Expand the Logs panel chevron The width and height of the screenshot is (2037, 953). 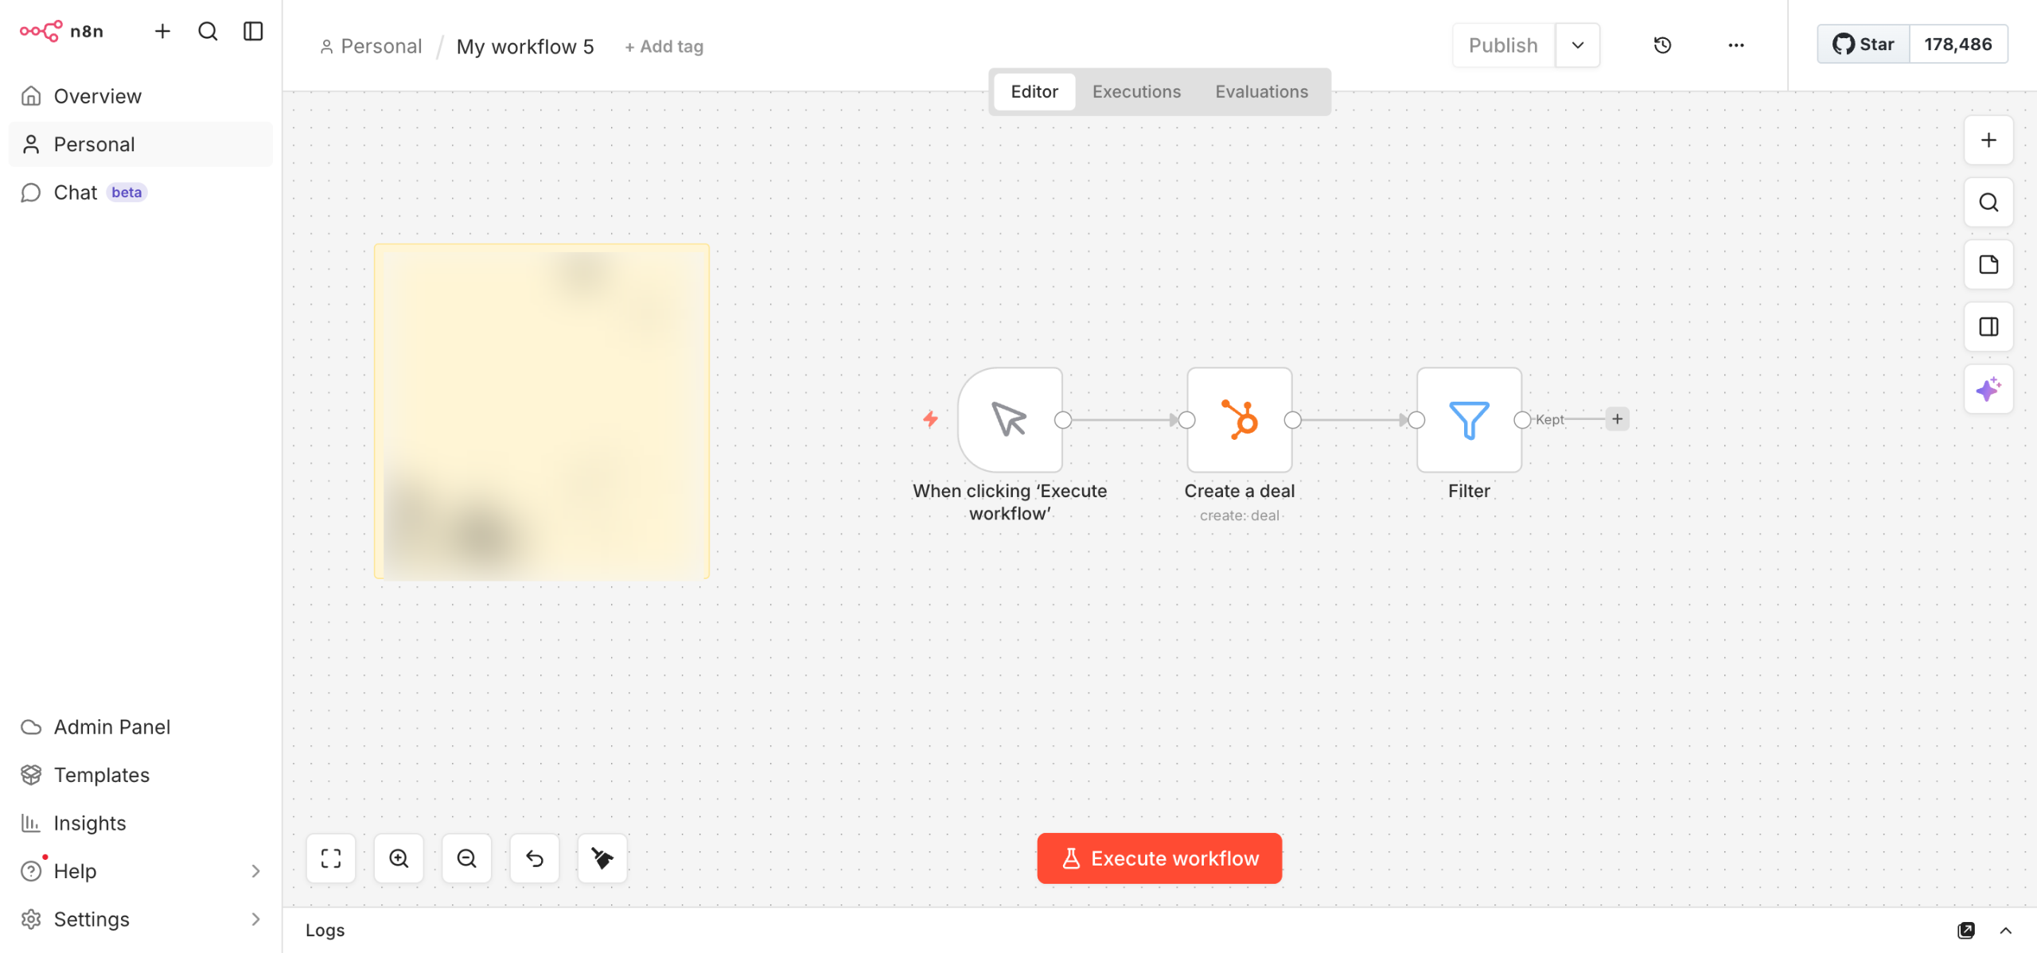(2005, 930)
